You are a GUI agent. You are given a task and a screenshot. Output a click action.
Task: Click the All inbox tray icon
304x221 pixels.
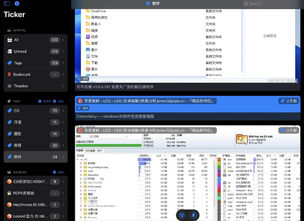click(x=9, y=40)
